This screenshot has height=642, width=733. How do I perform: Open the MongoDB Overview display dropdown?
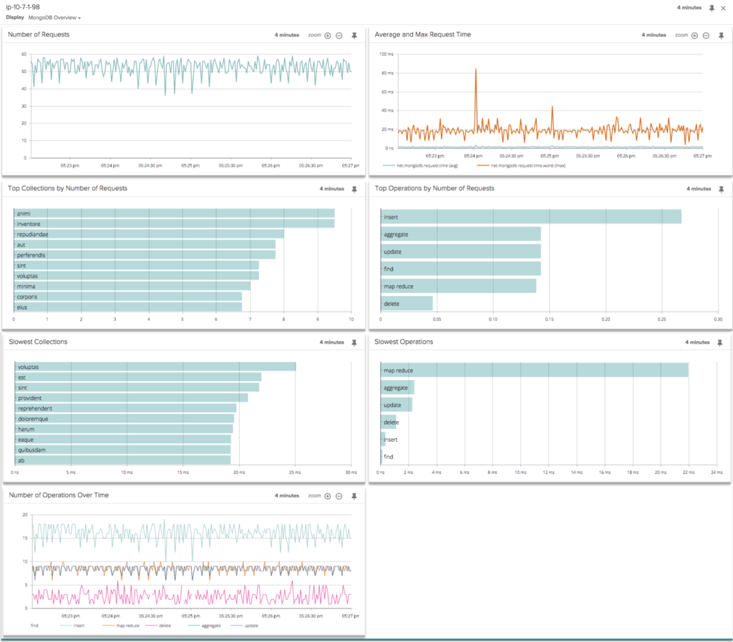point(54,17)
